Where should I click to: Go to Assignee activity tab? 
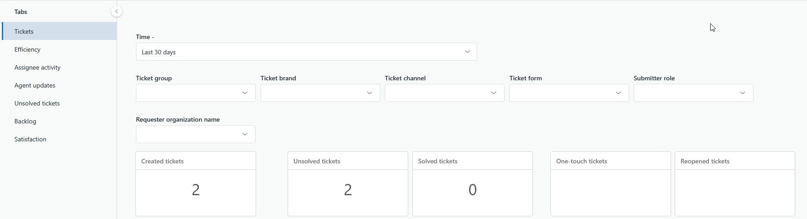pyautogui.click(x=37, y=67)
